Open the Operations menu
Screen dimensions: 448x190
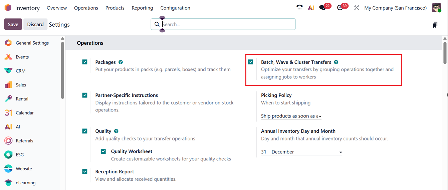(x=86, y=8)
